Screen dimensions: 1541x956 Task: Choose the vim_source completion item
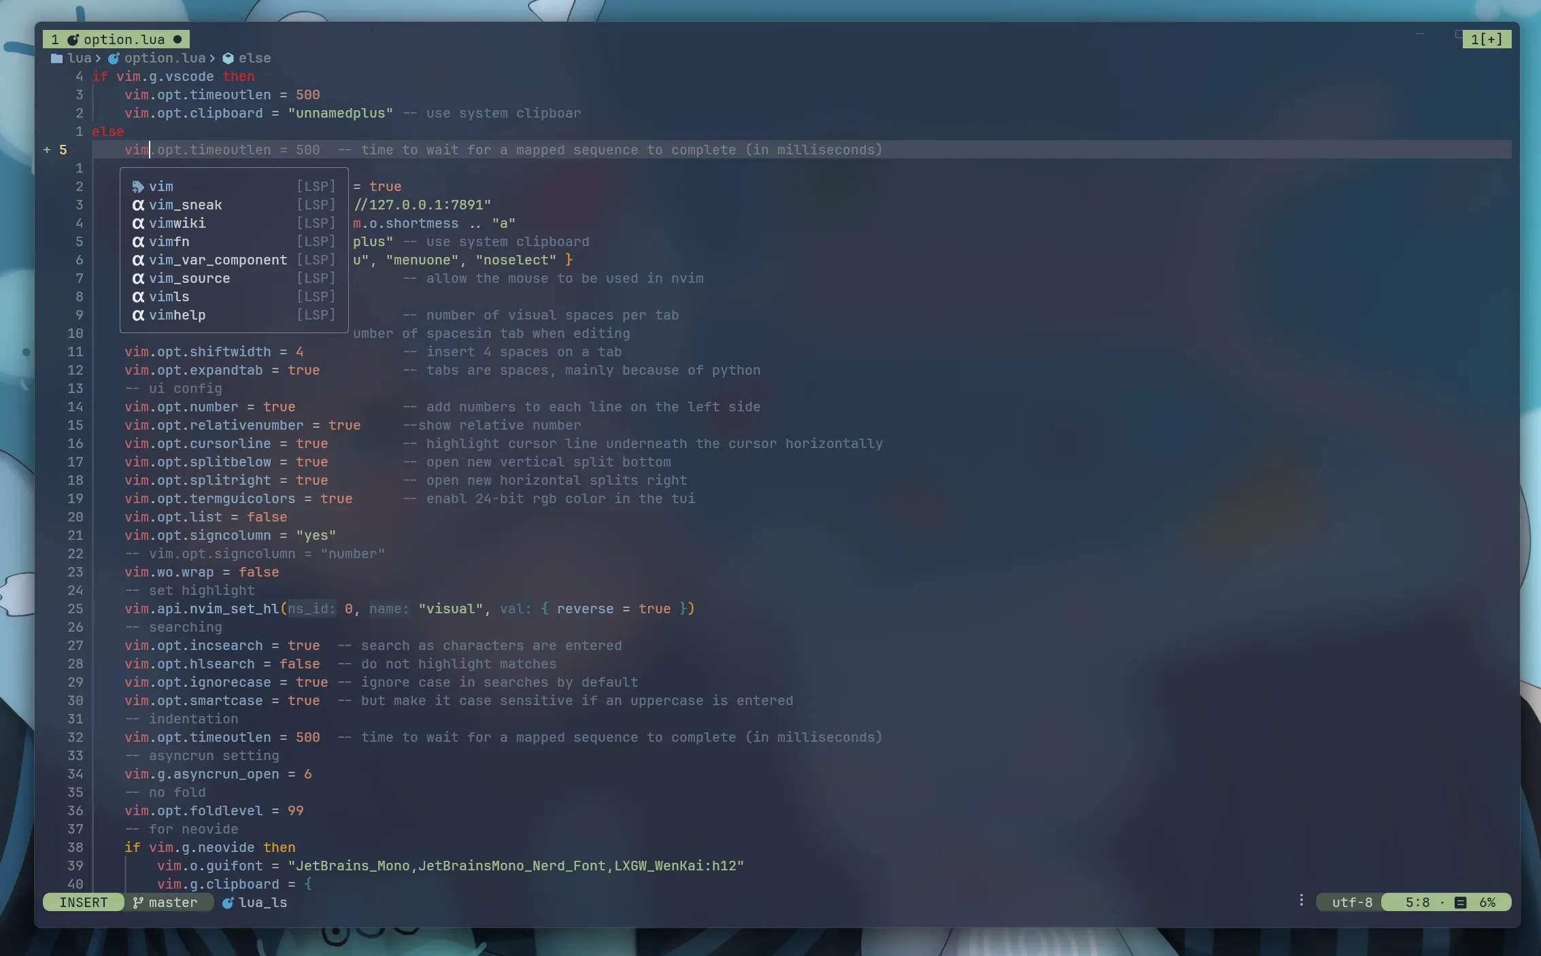click(234, 278)
